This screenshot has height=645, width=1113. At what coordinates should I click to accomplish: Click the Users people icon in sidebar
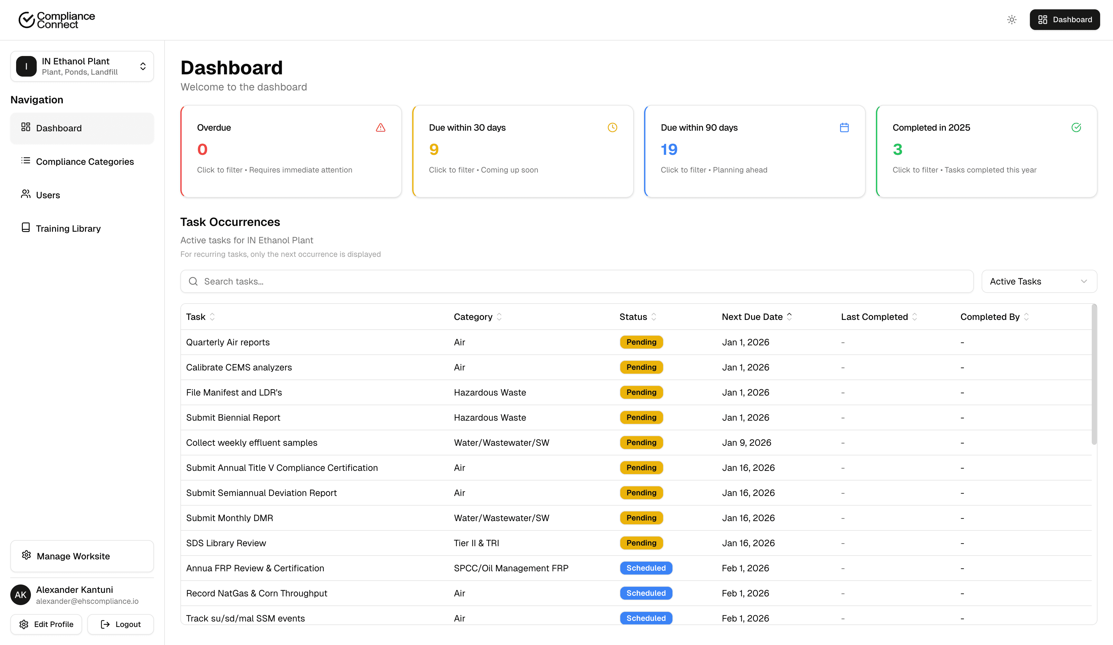point(26,194)
